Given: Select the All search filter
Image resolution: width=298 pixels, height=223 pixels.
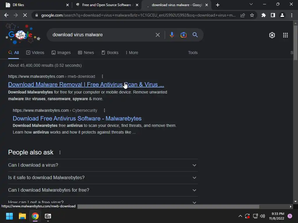Looking at the screenshot, I should (14, 53).
